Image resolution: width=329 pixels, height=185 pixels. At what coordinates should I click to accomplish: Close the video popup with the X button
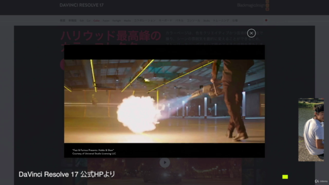[x=251, y=33]
